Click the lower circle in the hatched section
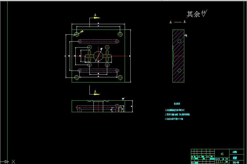The height and width of the screenshot is (164, 247). pyautogui.click(x=179, y=71)
